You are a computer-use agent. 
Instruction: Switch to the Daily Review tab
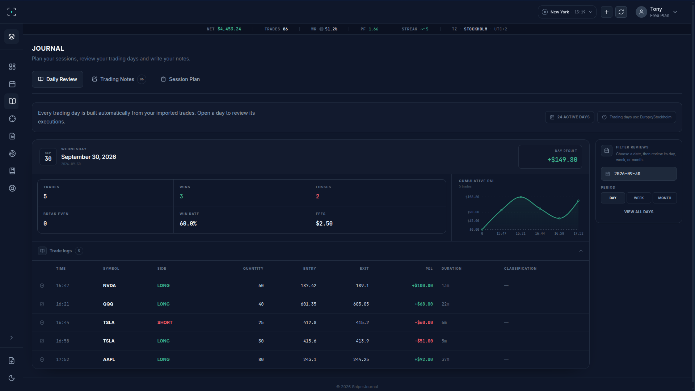pos(58,79)
